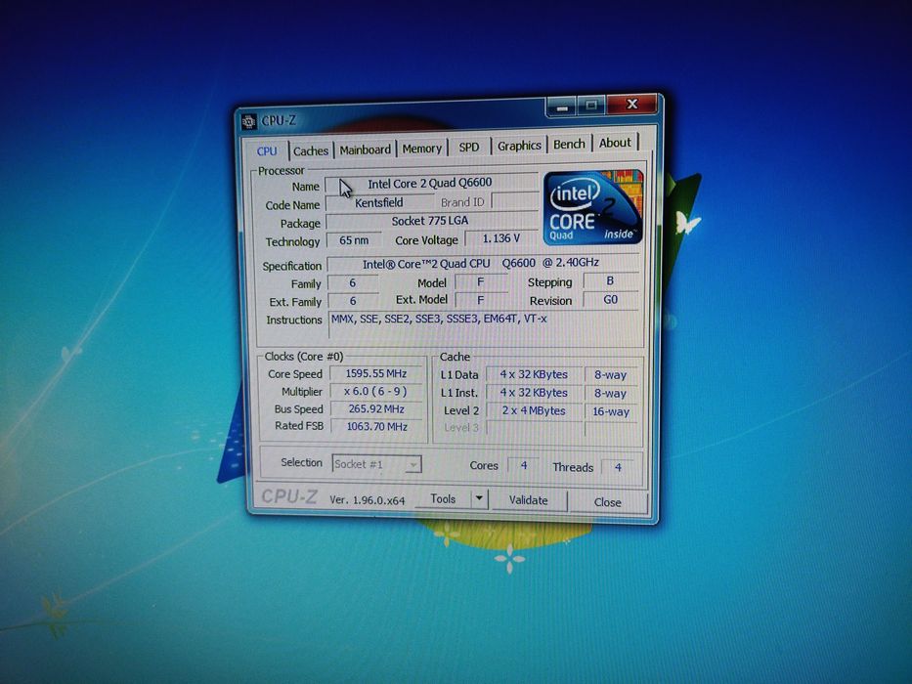Click the Close button at bottom
This screenshot has width=912, height=684.
pyautogui.click(x=608, y=502)
